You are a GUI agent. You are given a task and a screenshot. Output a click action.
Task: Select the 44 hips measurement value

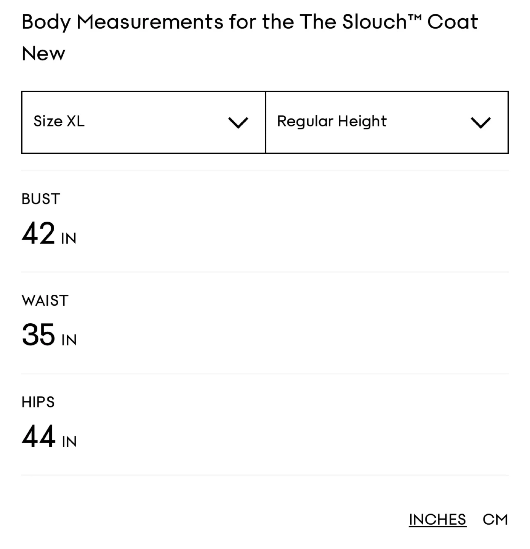(x=38, y=436)
